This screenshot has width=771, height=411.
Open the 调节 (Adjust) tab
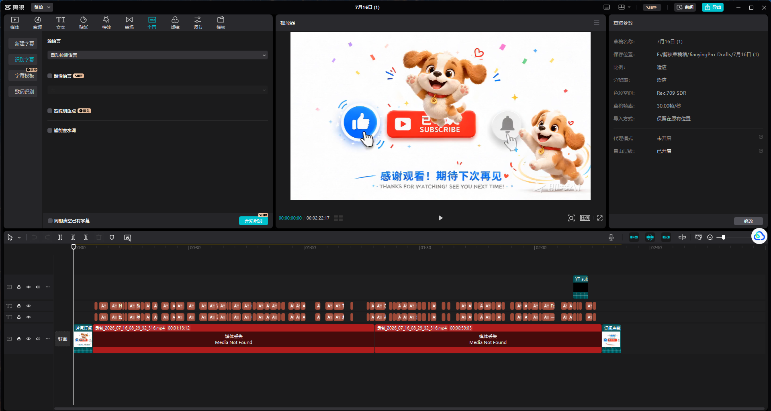point(198,23)
